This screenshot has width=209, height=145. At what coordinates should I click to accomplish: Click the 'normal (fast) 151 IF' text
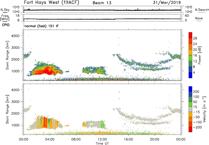(42, 26)
